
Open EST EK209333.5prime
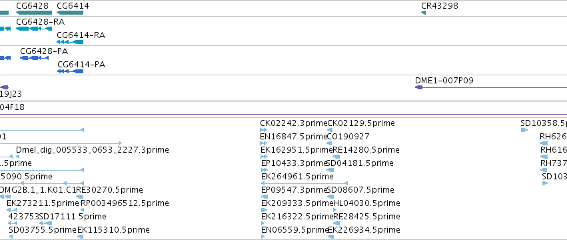[297, 203]
